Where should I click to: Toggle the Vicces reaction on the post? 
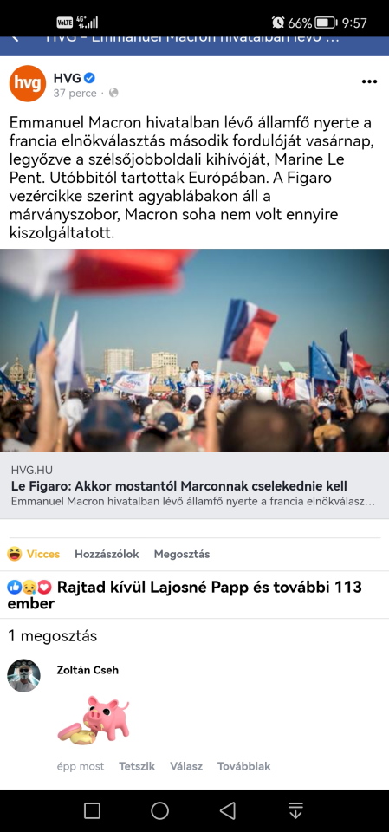click(x=34, y=554)
